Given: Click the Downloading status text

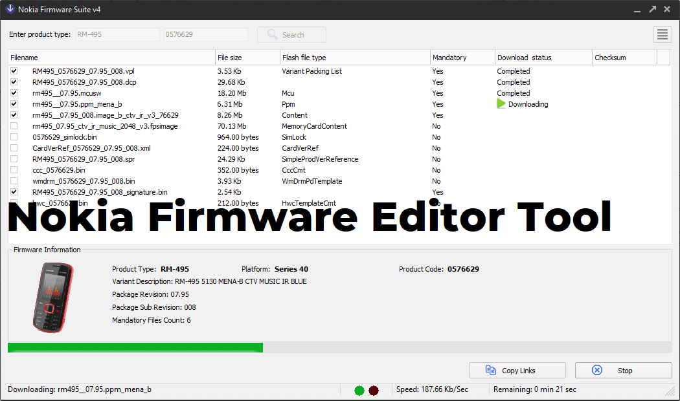Looking at the screenshot, I should (x=528, y=104).
